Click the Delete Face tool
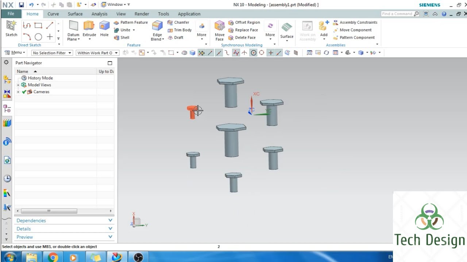This screenshot has height=262, width=467. (242, 37)
